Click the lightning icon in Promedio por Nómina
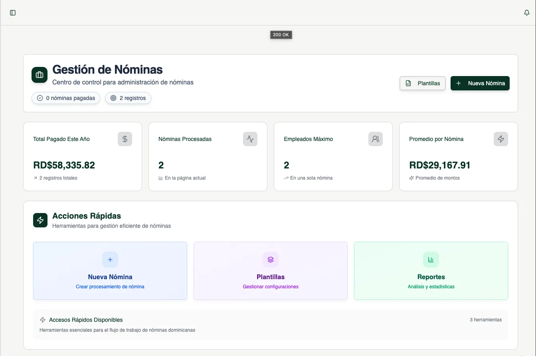 501,139
